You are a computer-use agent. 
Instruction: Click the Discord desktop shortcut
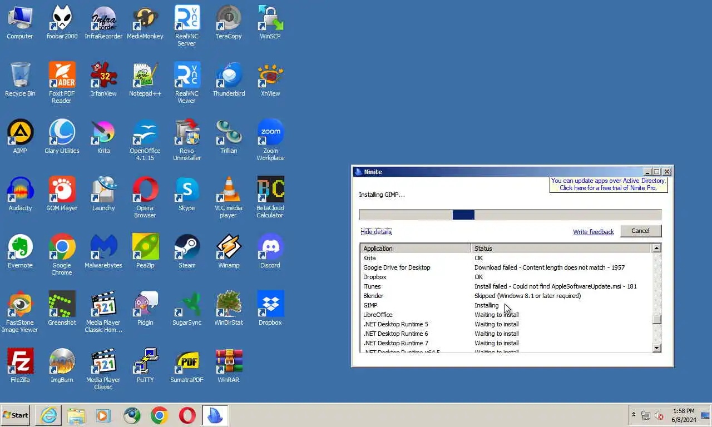(x=270, y=252)
